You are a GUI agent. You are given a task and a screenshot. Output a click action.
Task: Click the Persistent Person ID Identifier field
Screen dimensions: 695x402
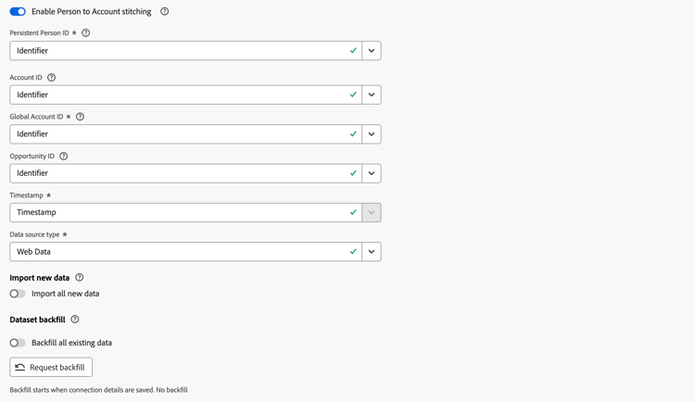tap(185, 51)
